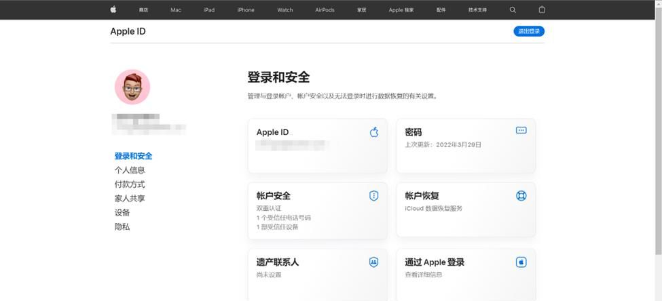Open the Mac menu item
The height and width of the screenshot is (301, 662).
[x=176, y=10]
